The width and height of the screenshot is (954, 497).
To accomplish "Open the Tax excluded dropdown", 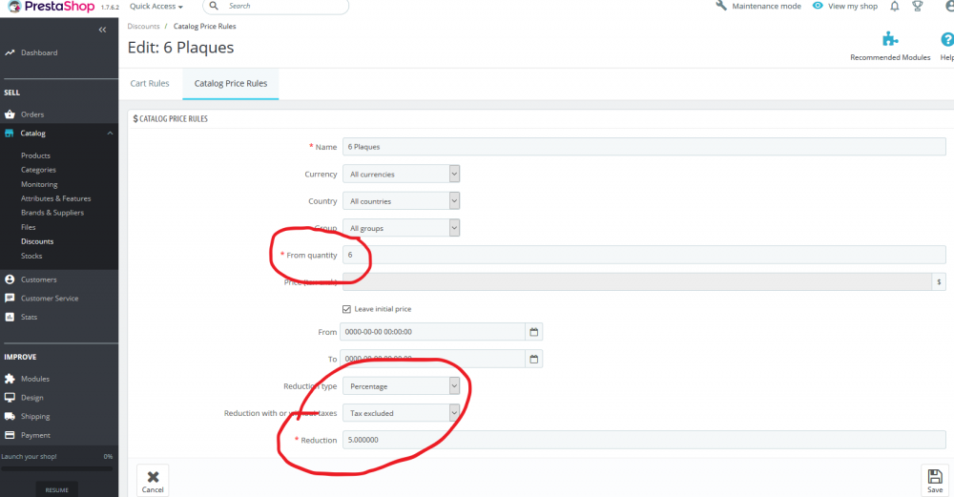I will tap(401, 413).
